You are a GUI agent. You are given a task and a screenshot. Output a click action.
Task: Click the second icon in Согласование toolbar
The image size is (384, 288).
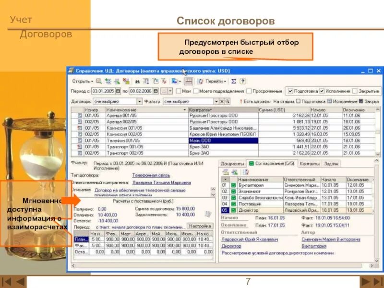pos(234,172)
